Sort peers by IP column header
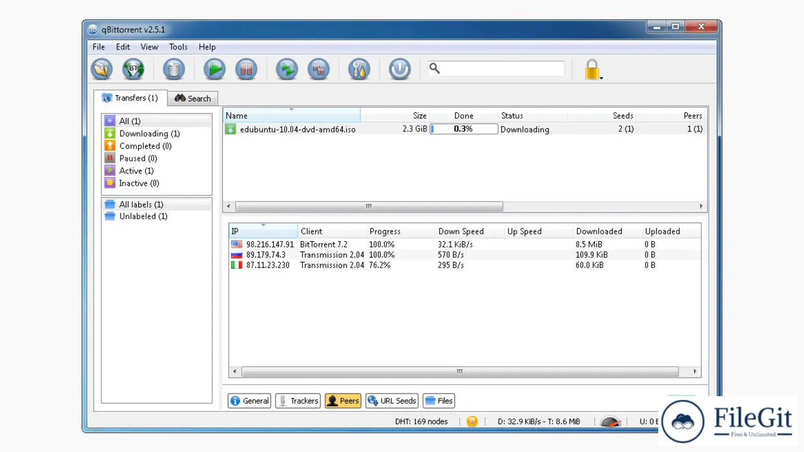The height and width of the screenshot is (452, 804). (x=263, y=231)
